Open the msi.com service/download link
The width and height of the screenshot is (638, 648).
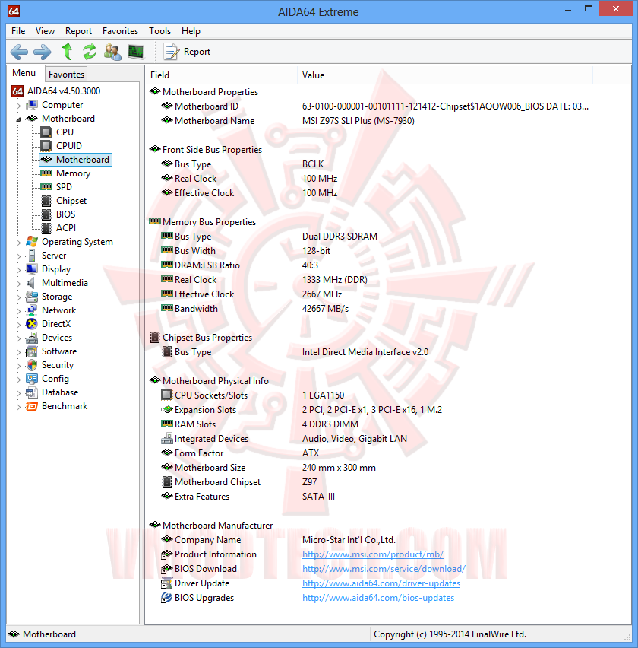click(384, 569)
